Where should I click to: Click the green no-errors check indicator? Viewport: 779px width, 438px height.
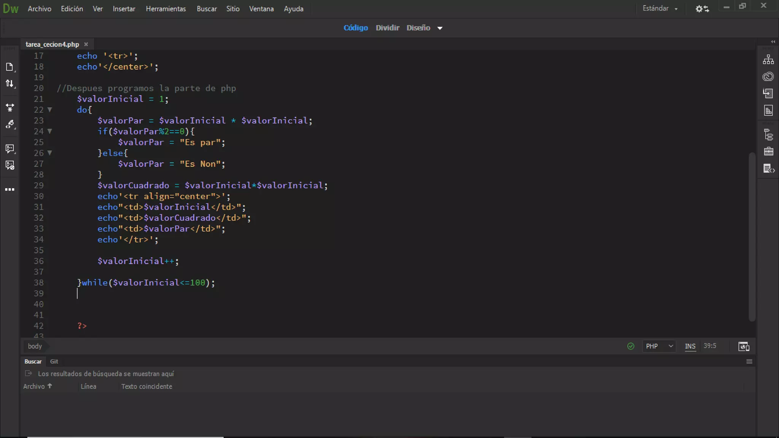click(x=631, y=346)
